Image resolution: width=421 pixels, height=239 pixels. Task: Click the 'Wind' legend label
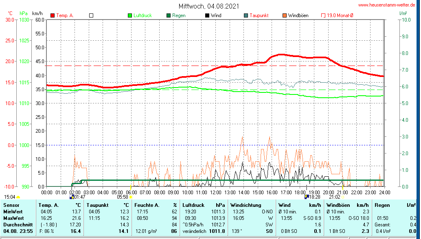coord(216,15)
